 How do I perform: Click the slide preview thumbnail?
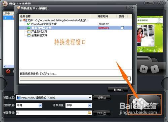150,34
